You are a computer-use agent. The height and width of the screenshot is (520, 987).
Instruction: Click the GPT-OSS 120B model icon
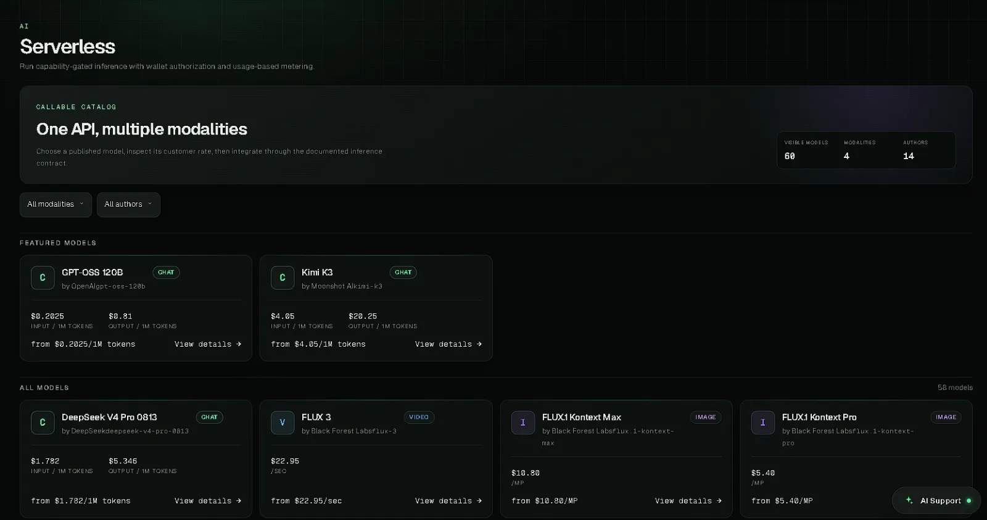click(43, 278)
